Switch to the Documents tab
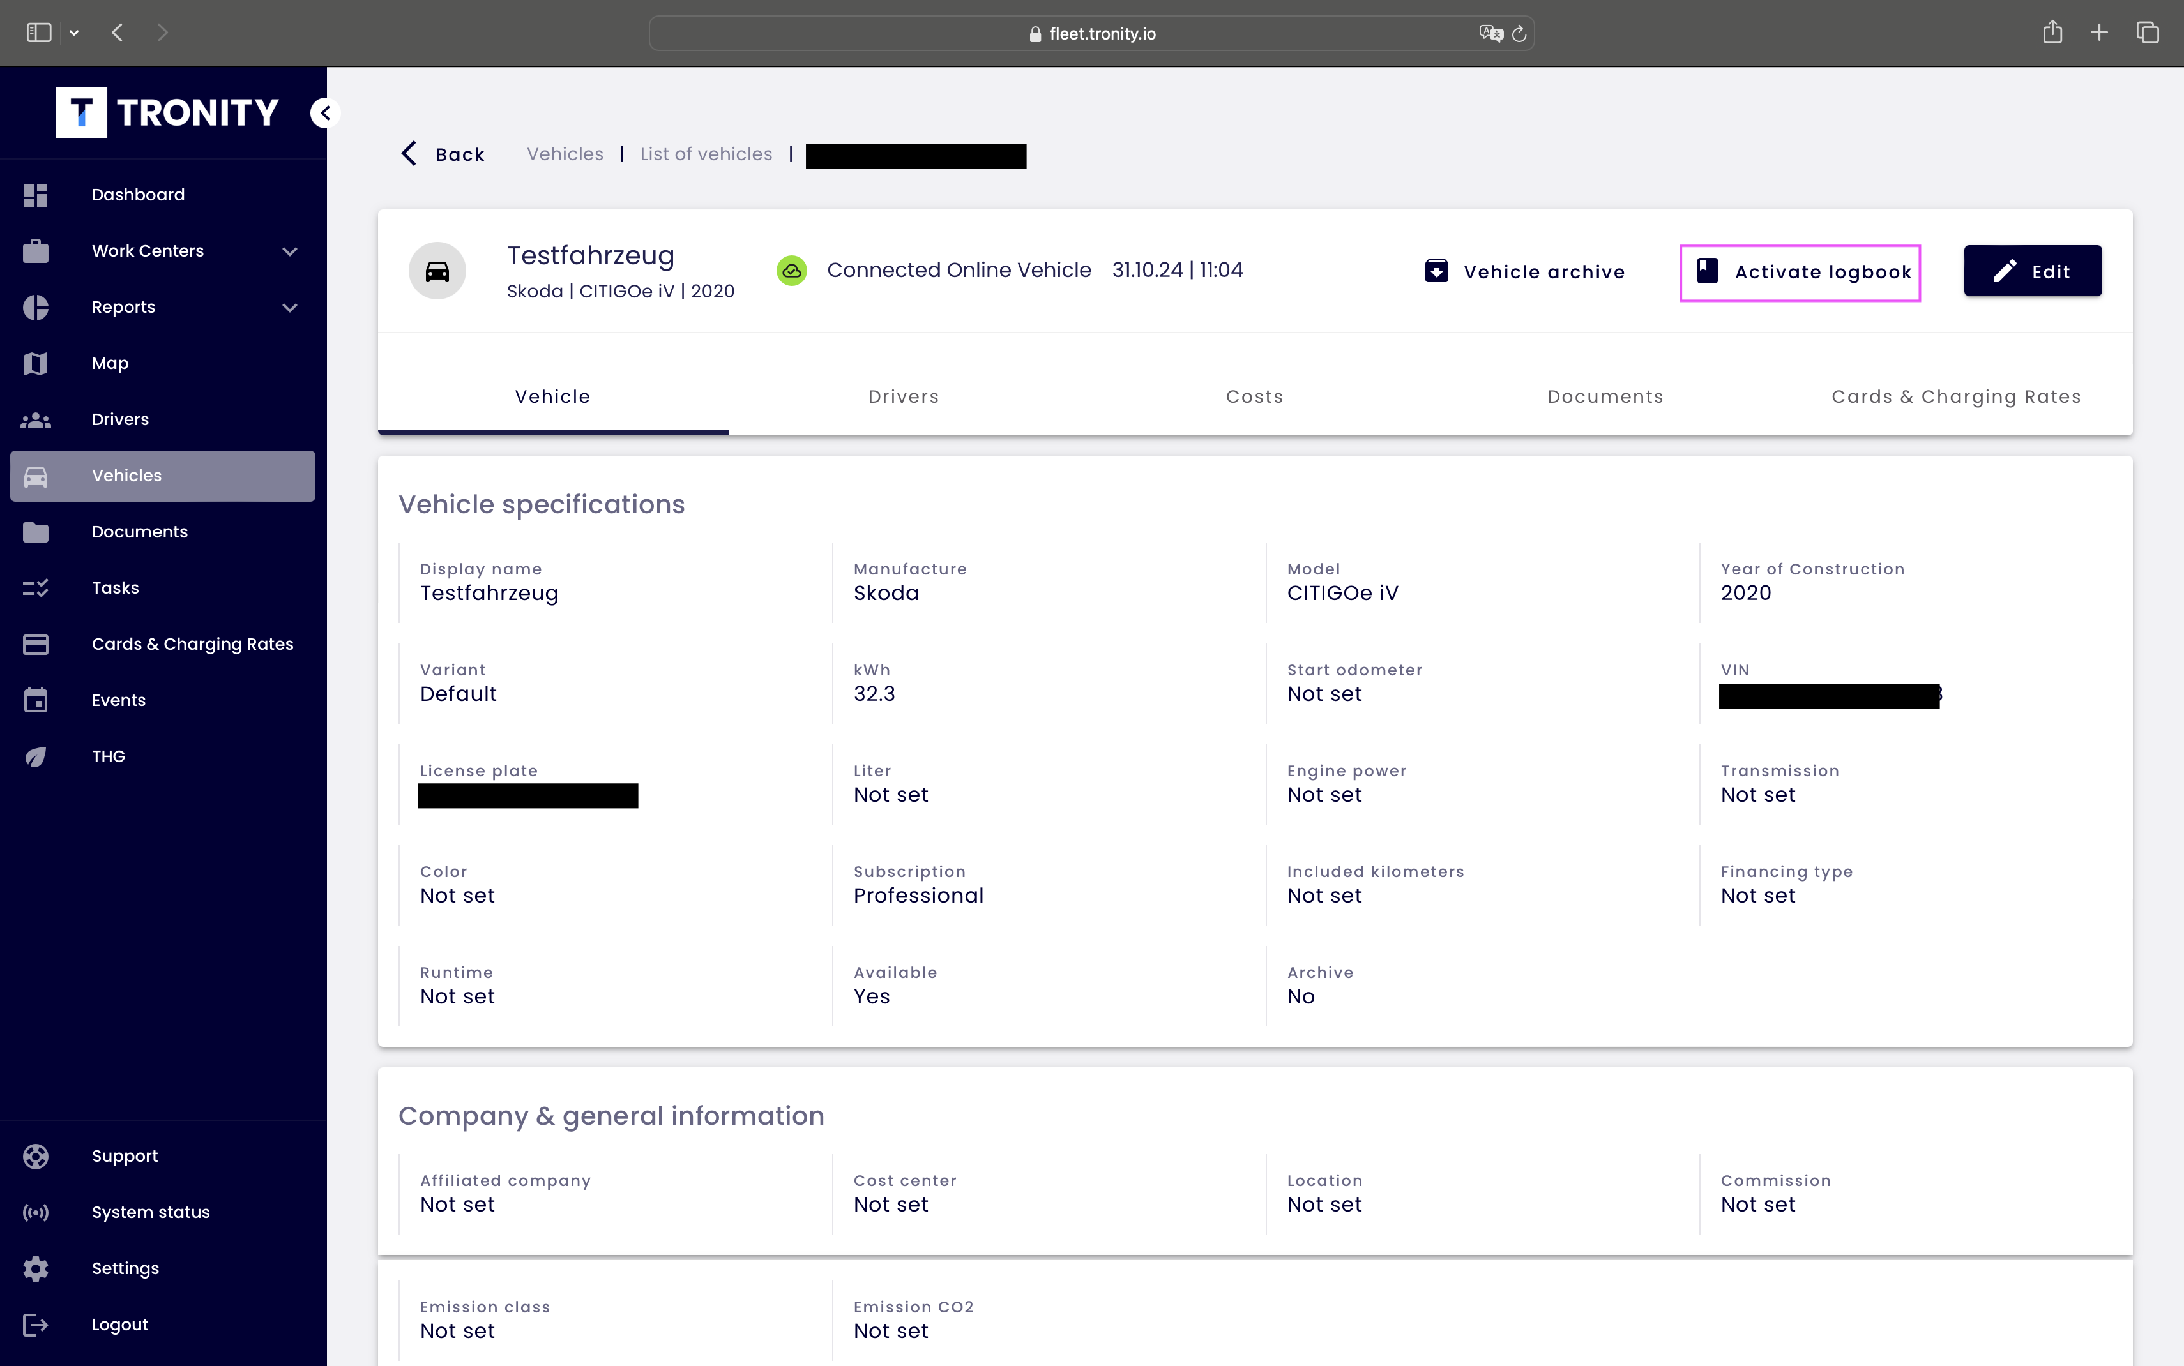 pos(1605,396)
